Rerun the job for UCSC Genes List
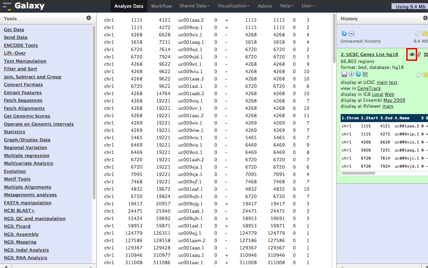 (x=358, y=74)
